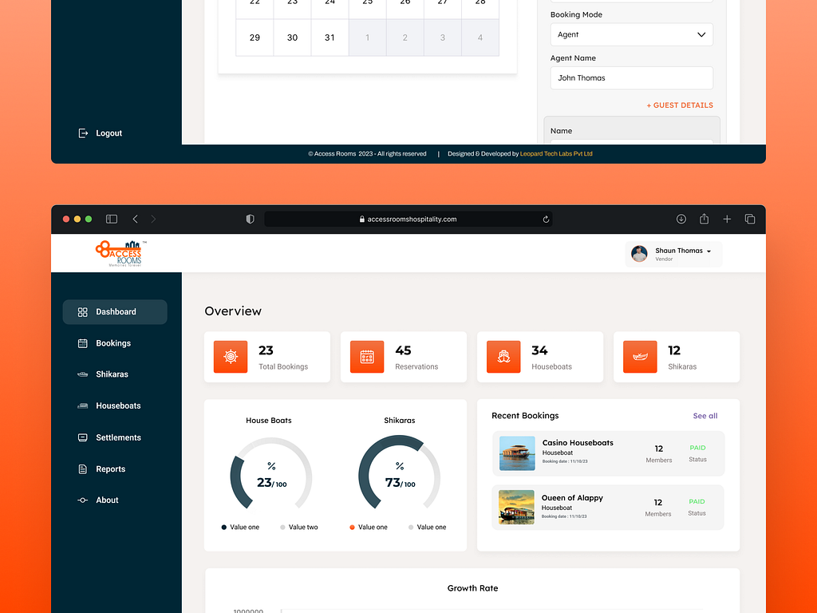Image resolution: width=817 pixels, height=613 pixels.
Task: Click Casino Houseboats booking title
Action: pyautogui.click(x=578, y=443)
